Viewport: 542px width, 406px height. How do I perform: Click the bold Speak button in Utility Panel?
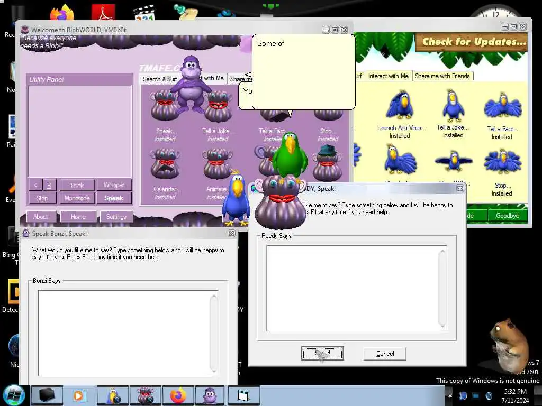pyautogui.click(x=114, y=198)
